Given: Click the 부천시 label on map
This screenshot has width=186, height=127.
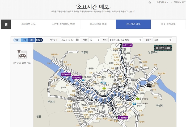Looking at the screenshot, I should (x=51, y=102).
